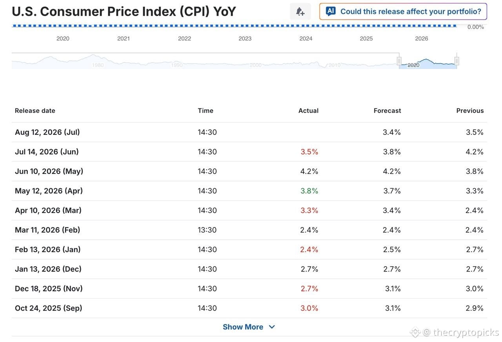The image size is (502, 342).
Task: Click the Forecast column header
Action: 387,111
